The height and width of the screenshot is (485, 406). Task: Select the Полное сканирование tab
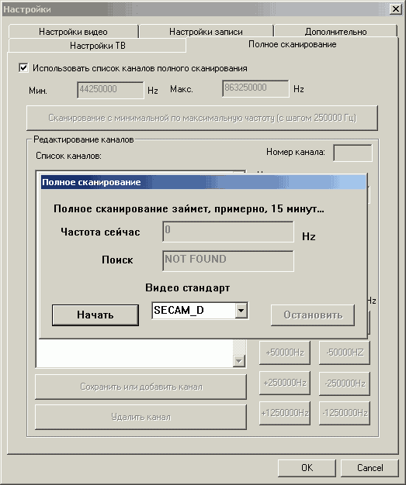(292, 44)
